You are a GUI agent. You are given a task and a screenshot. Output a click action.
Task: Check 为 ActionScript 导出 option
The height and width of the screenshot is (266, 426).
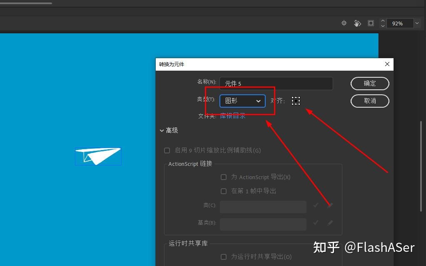(224, 177)
